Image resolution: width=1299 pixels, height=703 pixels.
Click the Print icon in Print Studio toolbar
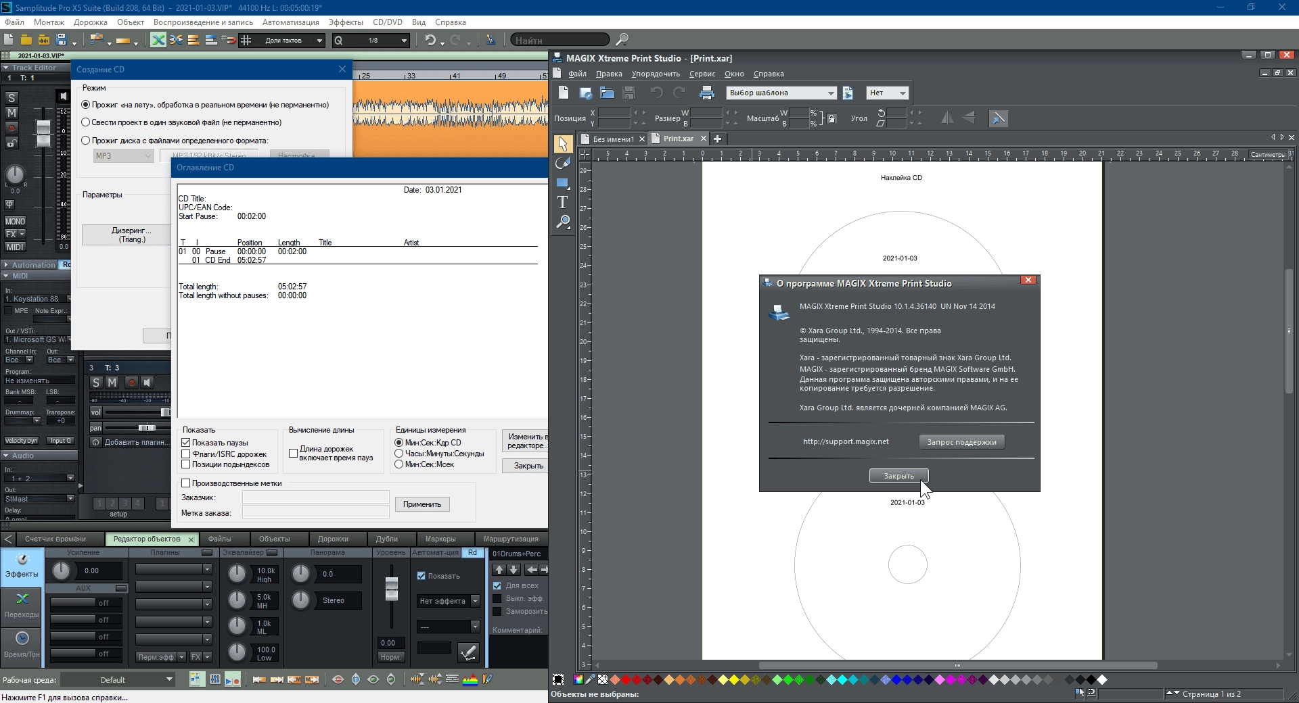pyautogui.click(x=707, y=93)
